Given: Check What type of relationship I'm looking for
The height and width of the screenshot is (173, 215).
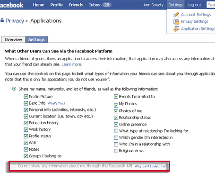Looking at the screenshot, I should tap(116, 131).
